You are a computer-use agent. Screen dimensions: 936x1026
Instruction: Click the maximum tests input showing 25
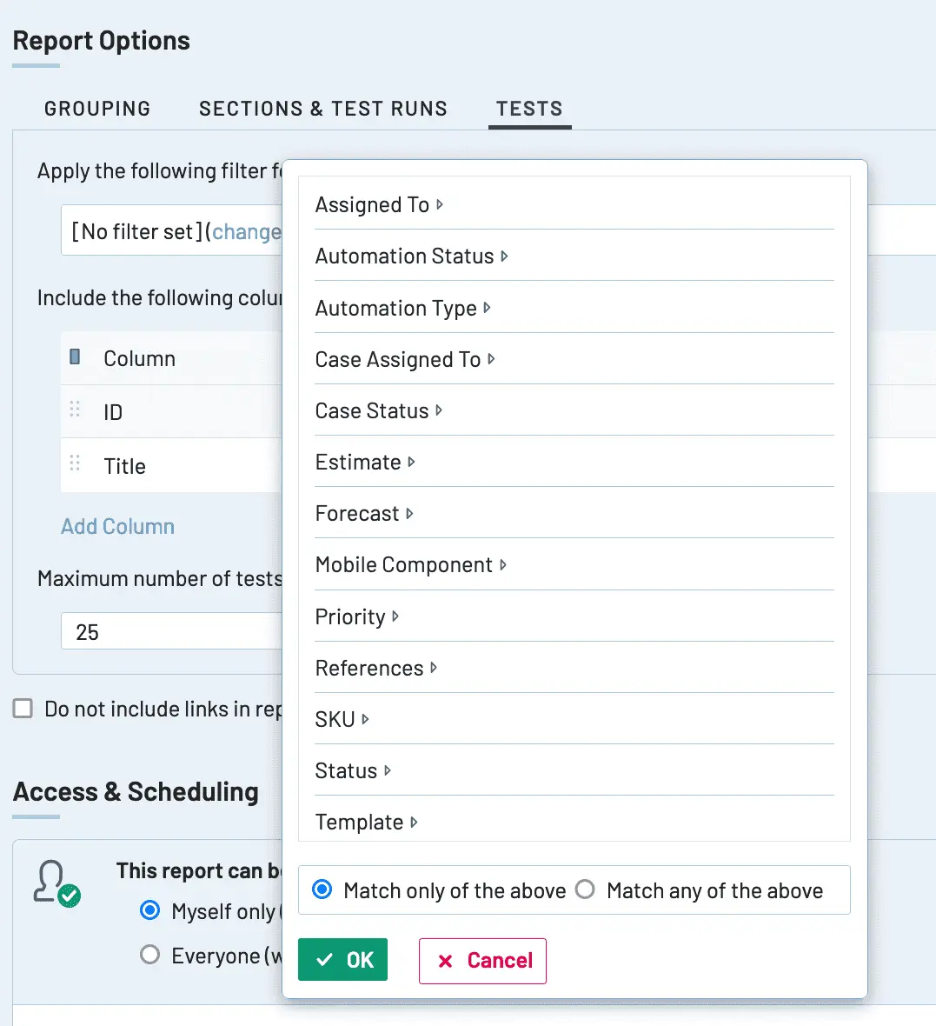pyautogui.click(x=171, y=631)
